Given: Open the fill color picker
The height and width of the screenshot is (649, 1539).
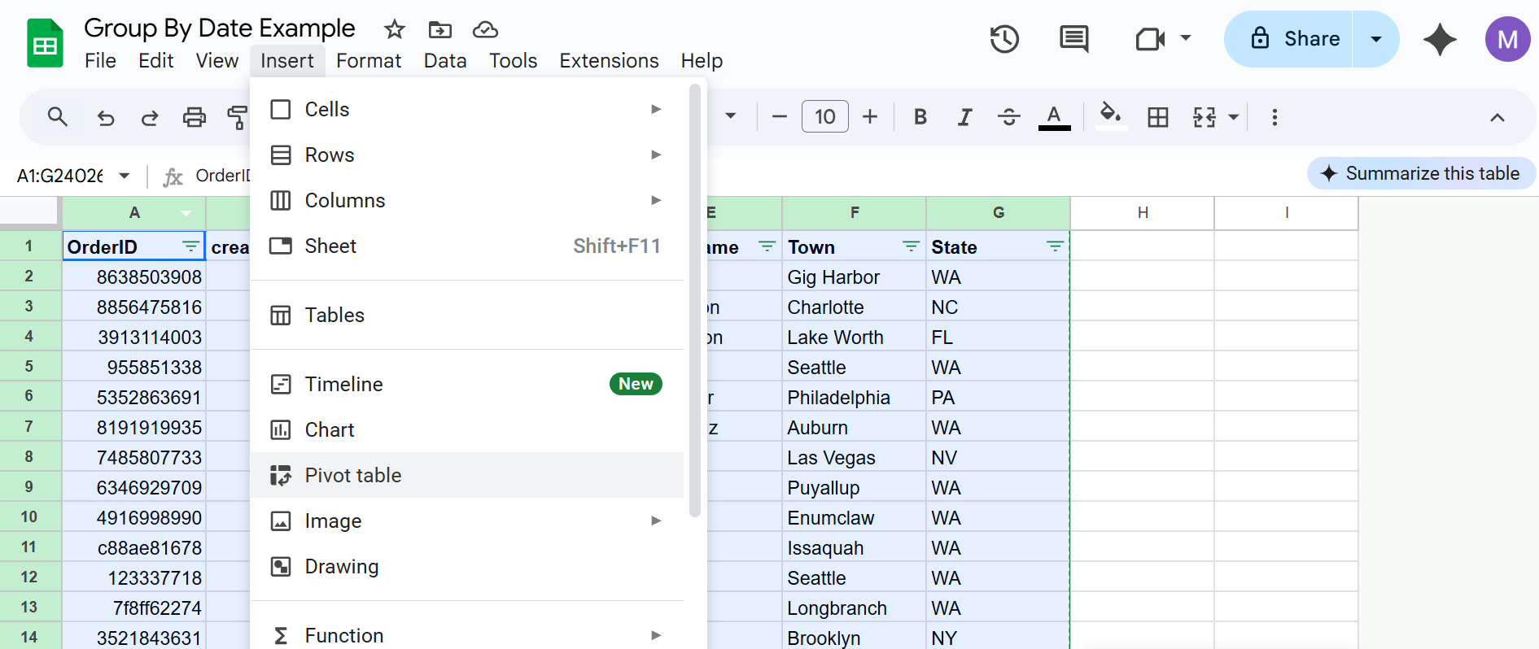Looking at the screenshot, I should (x=1110, y=115).
